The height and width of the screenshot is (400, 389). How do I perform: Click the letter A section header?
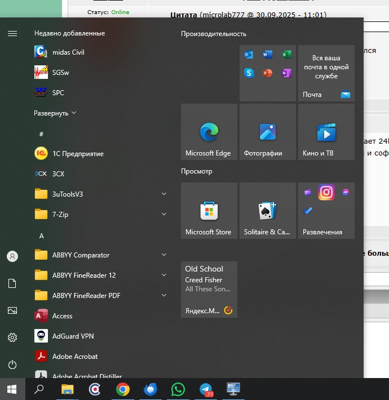click(x=41, y=236)
